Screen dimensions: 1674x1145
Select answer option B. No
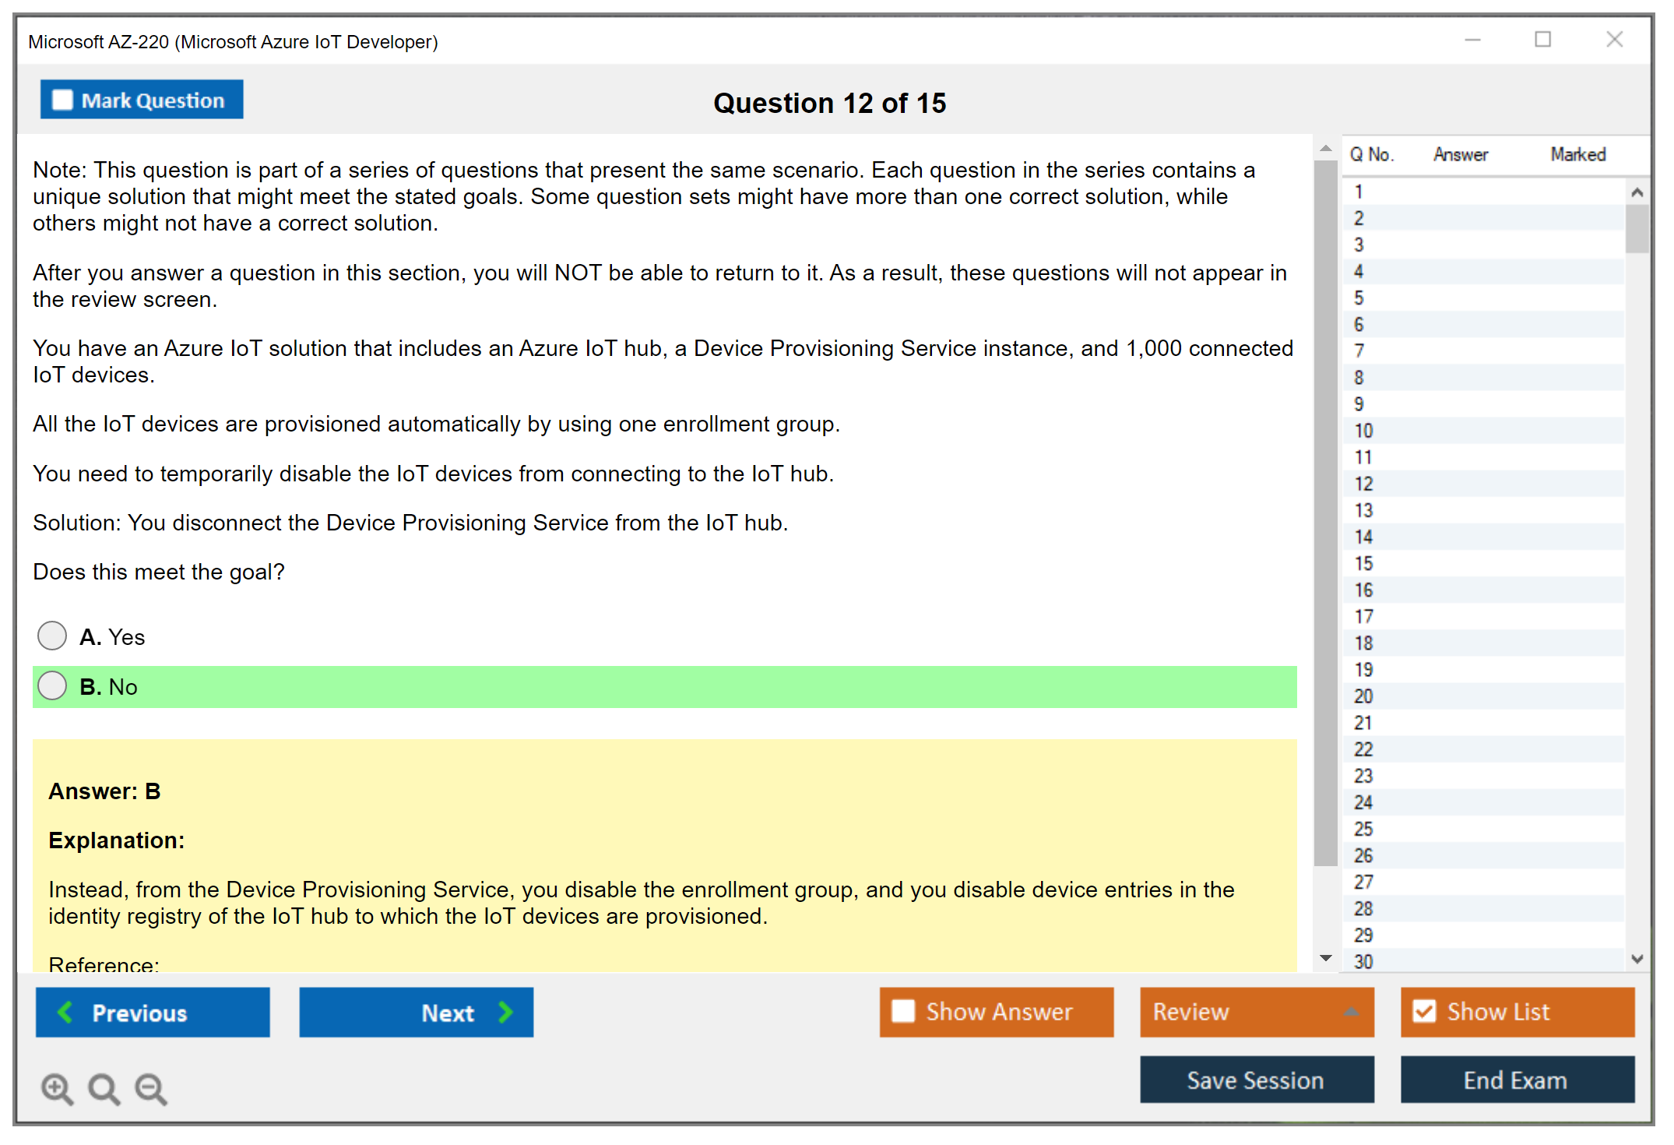coord(52,685)
